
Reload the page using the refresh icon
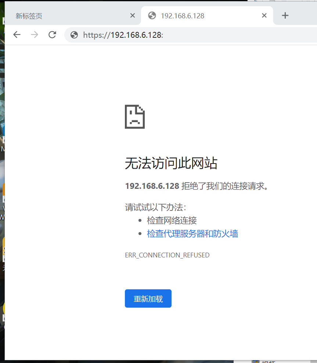pyautogui.click(x=52, y=34)
